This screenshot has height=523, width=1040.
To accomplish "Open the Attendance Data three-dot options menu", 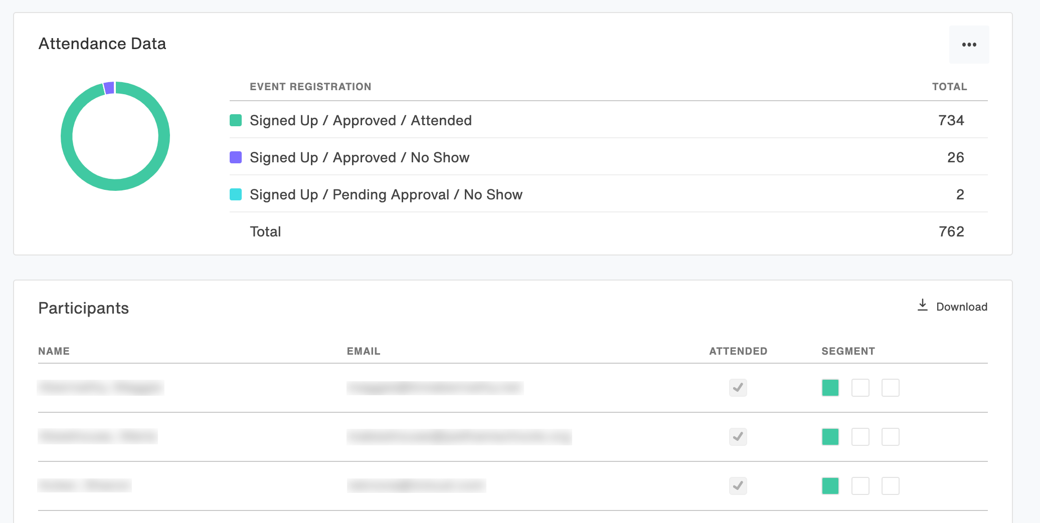I will [x=969, y=45].
